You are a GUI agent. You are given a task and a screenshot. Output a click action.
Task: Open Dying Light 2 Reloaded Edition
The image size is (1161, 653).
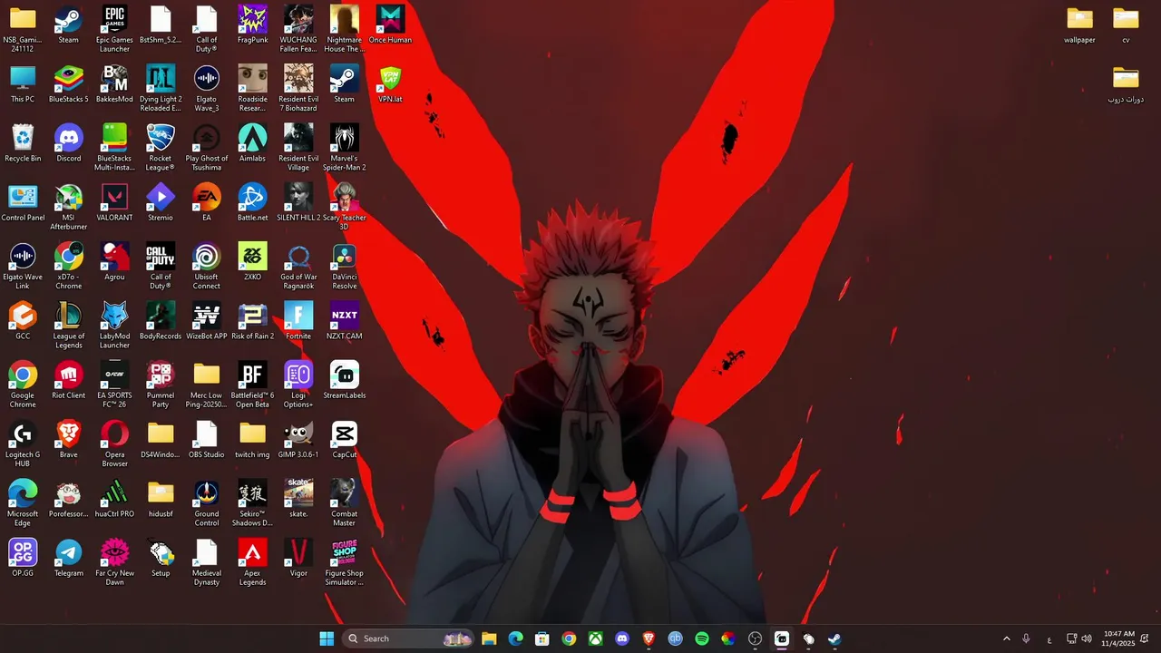(x=161, y=88)
